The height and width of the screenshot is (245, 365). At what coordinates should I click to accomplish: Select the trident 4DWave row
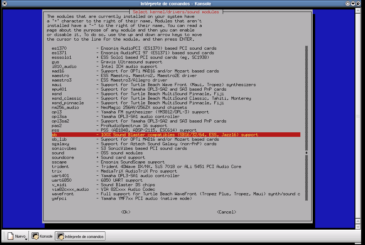(x=176, y=167)
